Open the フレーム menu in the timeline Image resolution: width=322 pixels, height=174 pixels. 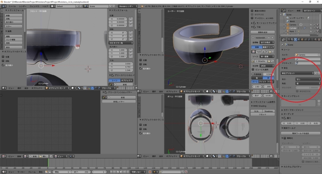point(32,172)
